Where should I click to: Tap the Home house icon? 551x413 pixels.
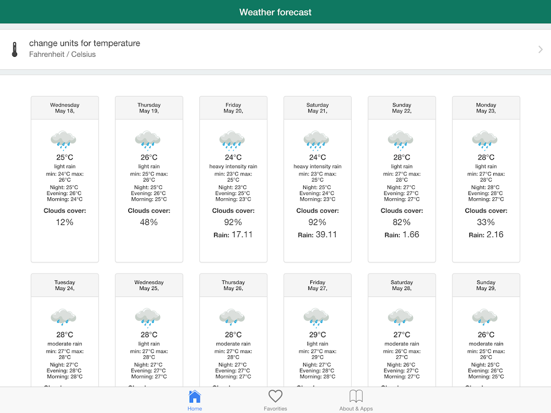coord(195,396)
